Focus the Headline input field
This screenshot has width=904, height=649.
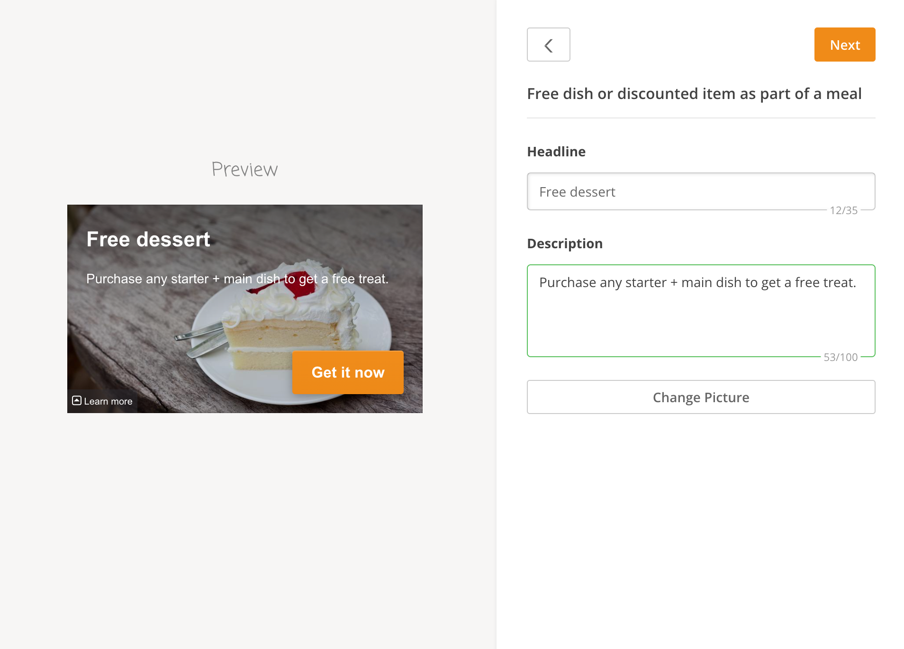(x=700, y=191)
